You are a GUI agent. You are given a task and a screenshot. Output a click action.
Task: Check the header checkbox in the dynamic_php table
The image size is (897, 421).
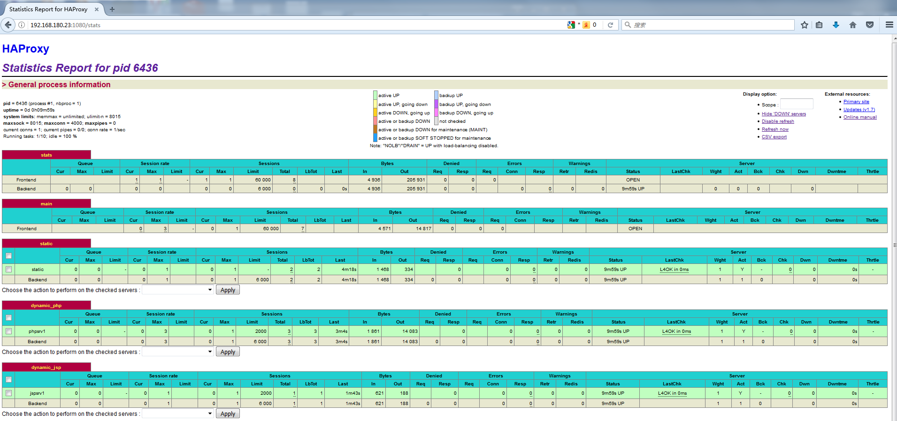tap(8, 317)
